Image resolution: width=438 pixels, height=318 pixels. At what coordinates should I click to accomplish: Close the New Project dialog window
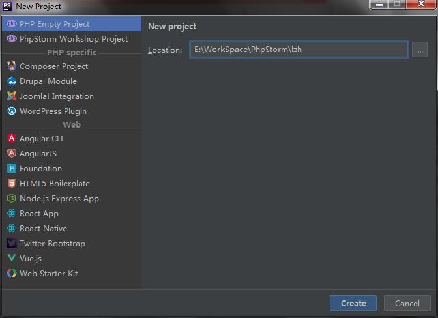click(x=421, y=4)
